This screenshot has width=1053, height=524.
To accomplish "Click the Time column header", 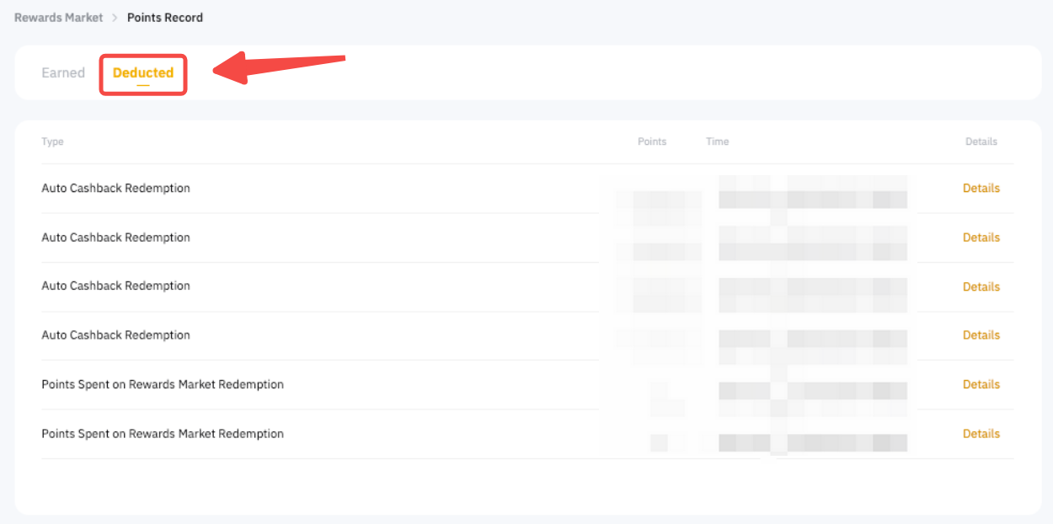I will tap(717, 142).
